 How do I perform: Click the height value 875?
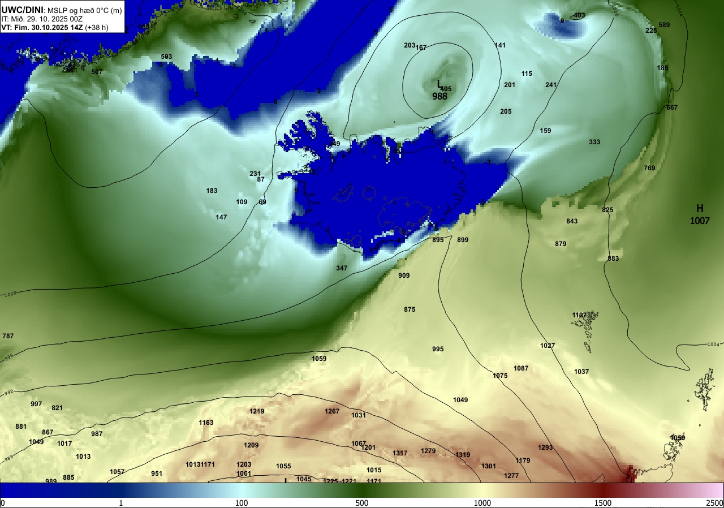coord(410,309)
